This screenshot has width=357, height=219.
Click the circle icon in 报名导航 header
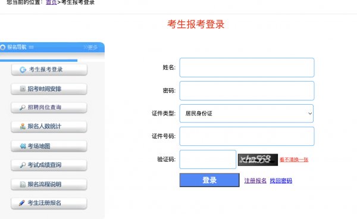[3, 48]
